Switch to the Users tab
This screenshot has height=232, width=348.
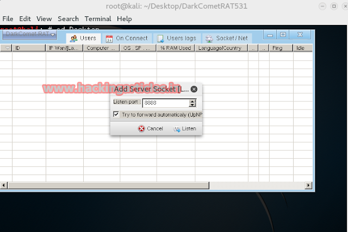tap(83, 38)
